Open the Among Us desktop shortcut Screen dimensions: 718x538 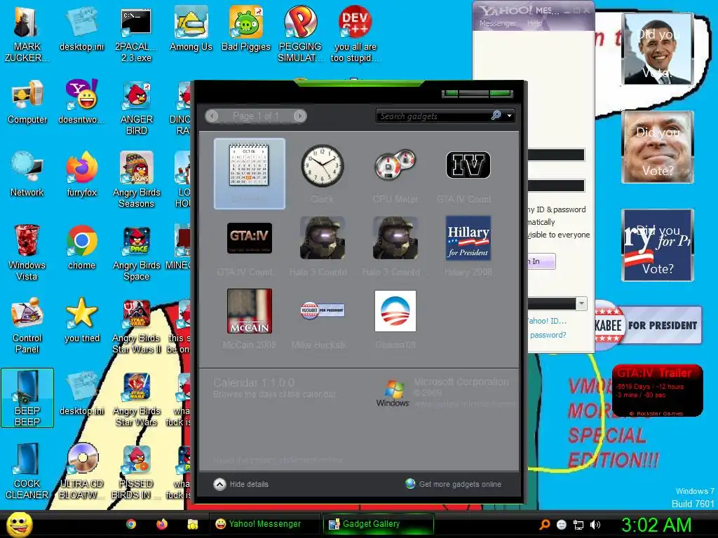[x=191, y=29]
